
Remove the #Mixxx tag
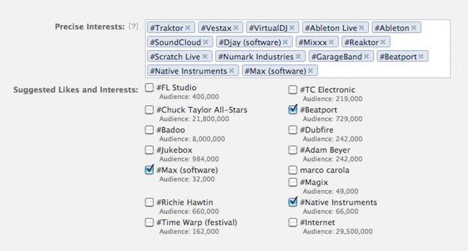332,42
